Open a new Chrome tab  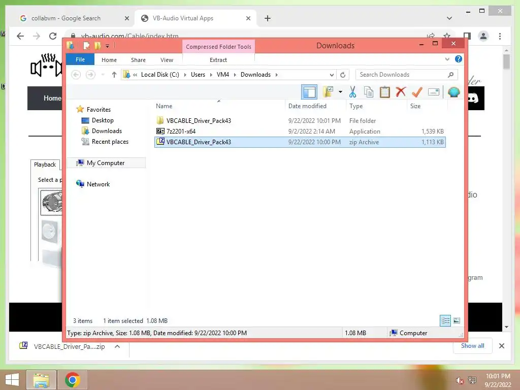(267, 18)
